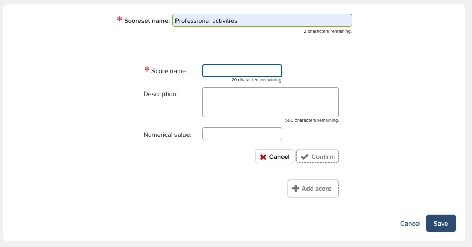The height and width of the screenshot is (247, 472).
Task: Click the "Description:" label
Action: tap(161, 94)
